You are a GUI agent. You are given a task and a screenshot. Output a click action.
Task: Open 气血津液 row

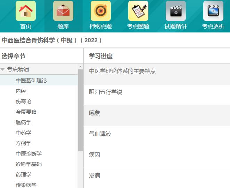point(157,137)
